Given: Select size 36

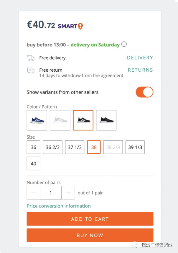Looking at the screenshot, I should [x=34, y=147].
